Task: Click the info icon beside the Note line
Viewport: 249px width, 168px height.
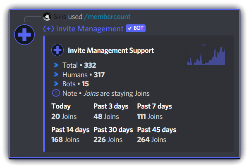Action: [56, 93]
